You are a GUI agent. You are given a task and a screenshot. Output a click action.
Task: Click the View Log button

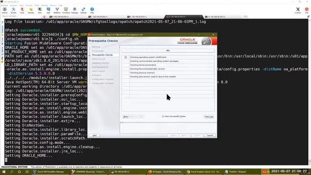pos(208,117)
